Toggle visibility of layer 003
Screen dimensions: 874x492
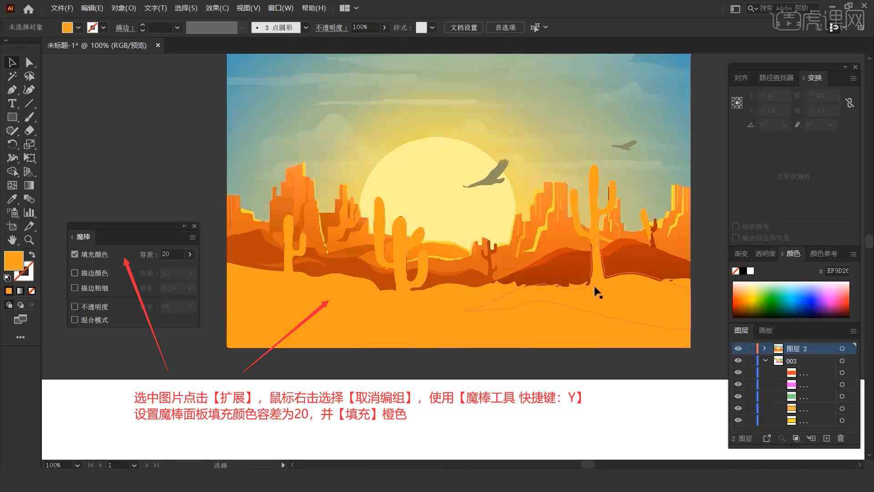click(738, 361)
